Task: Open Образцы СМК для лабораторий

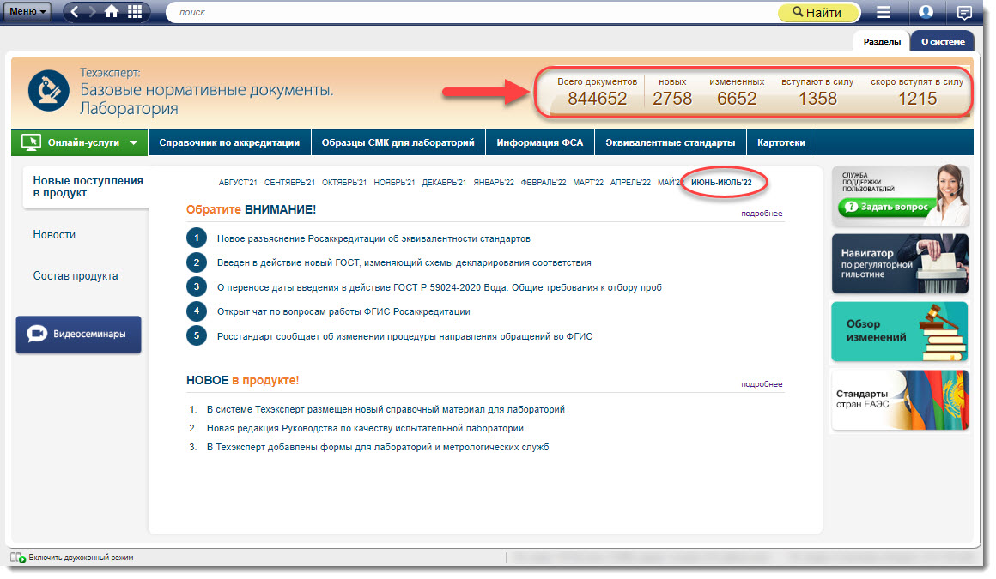Action: (x=398, y=142)
